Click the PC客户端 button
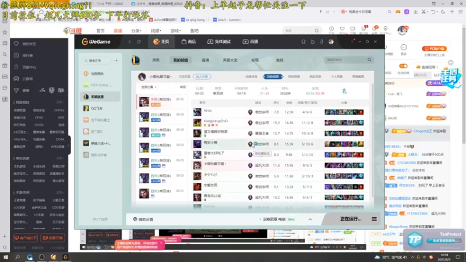 pyautogui.click(x=434, y=49)
